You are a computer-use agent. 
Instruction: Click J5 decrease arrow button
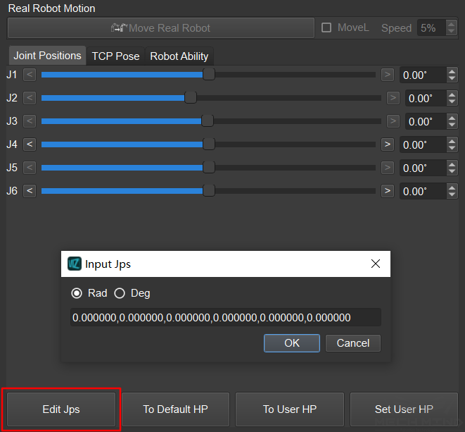30,168
